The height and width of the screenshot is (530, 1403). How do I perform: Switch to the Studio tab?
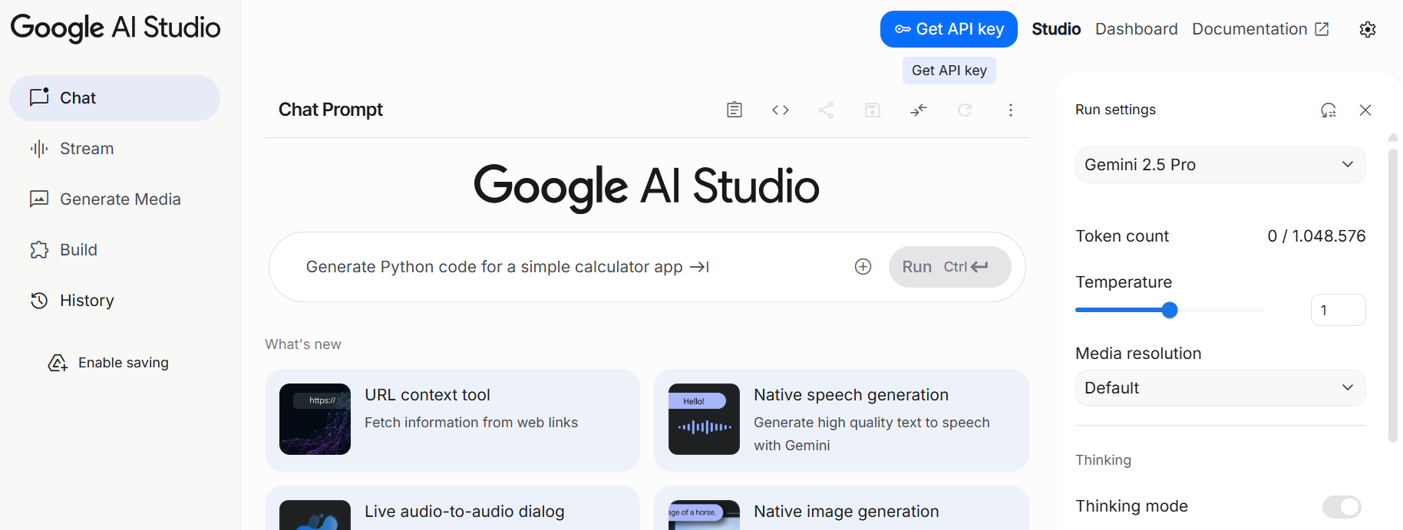tap(1056, 29)
